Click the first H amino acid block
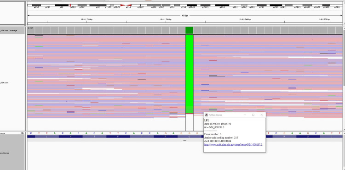Image resolution: width=345 pixels, height=170 pixels. point(71,137)
